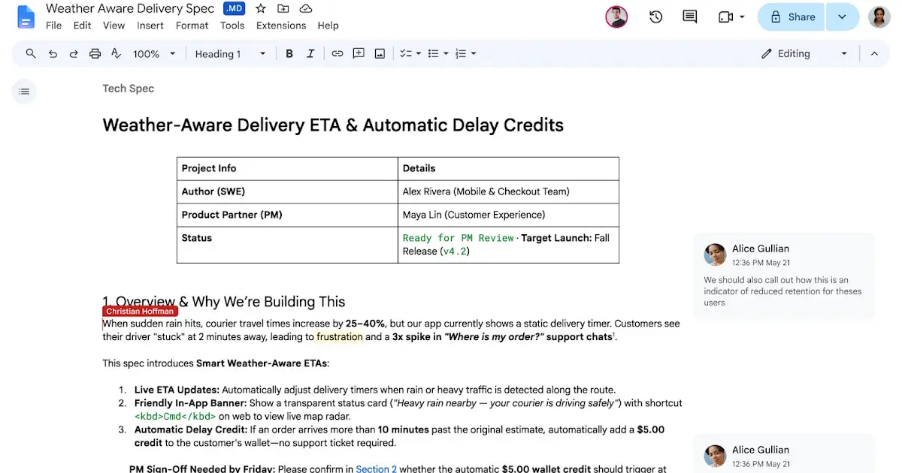Viewport: 902px width, 473px height.
Task: Open the Insert menu
Action: [x=150, y=25]
